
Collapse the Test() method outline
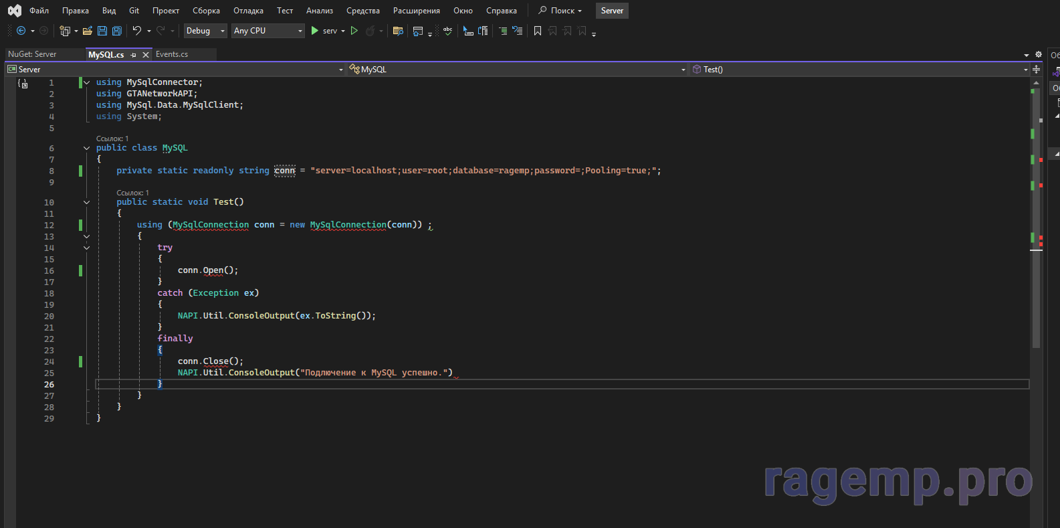[86, 202]
